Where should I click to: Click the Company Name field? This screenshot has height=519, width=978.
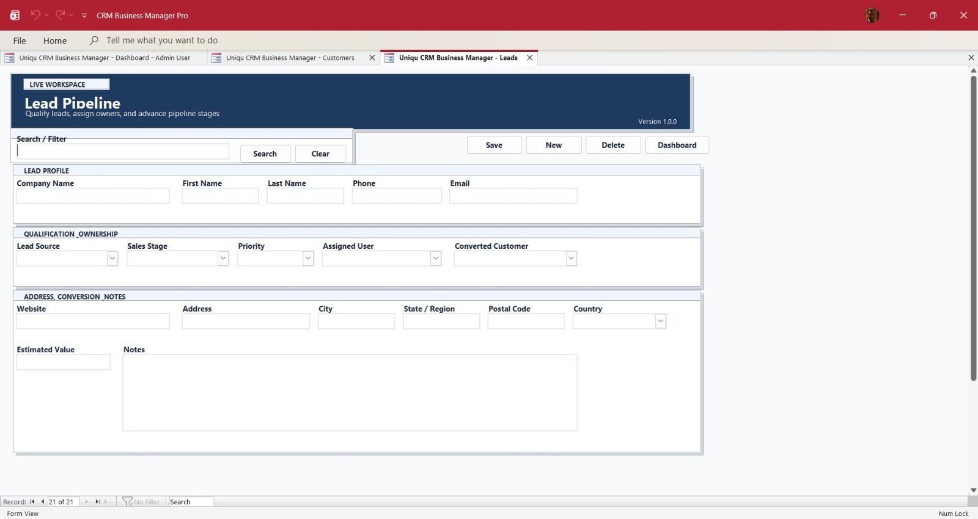[x=93, y=196]
